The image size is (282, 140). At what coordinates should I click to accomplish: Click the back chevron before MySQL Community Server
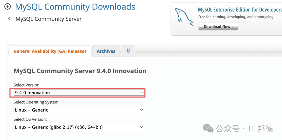(x=9, y=19)
